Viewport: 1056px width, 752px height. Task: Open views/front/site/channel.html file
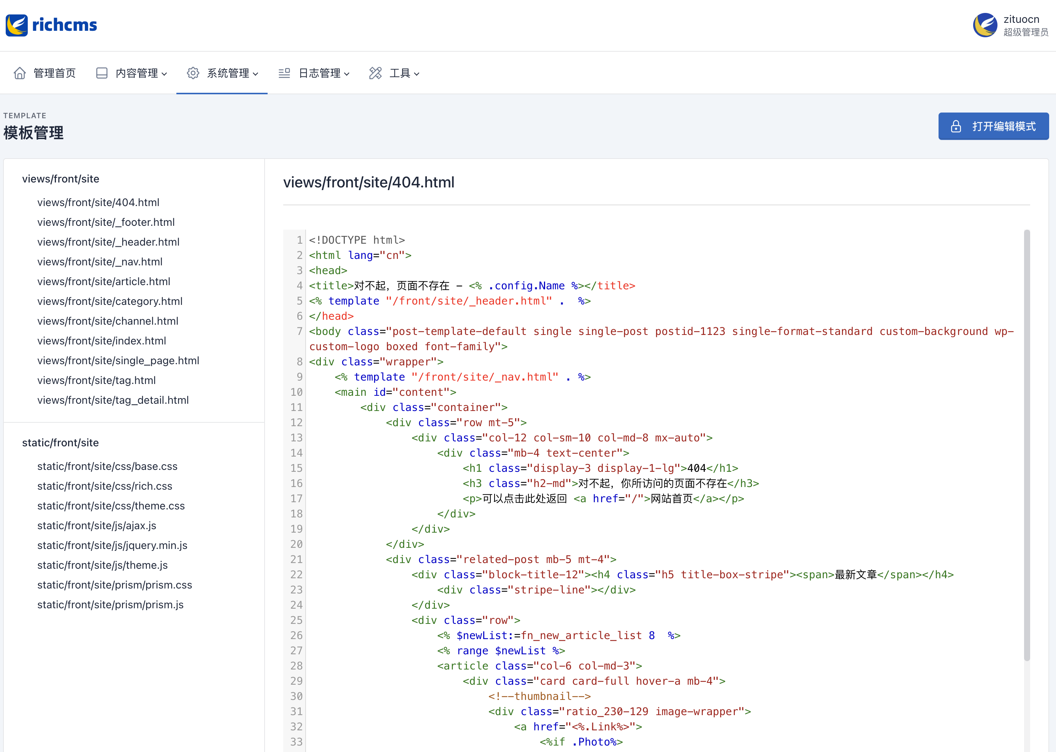[108, 321]
